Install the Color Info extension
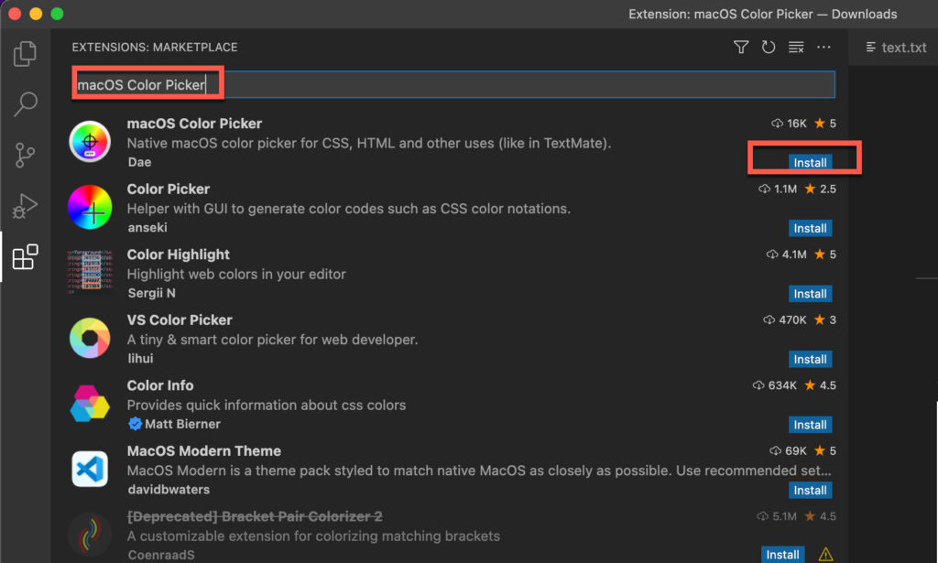 [x=810, y=424]
